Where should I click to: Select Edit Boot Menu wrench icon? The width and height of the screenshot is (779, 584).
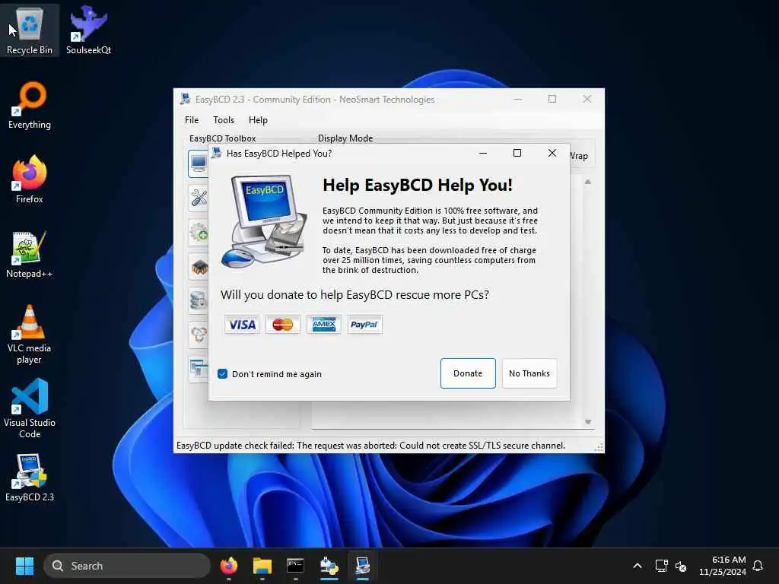[199, 198]
